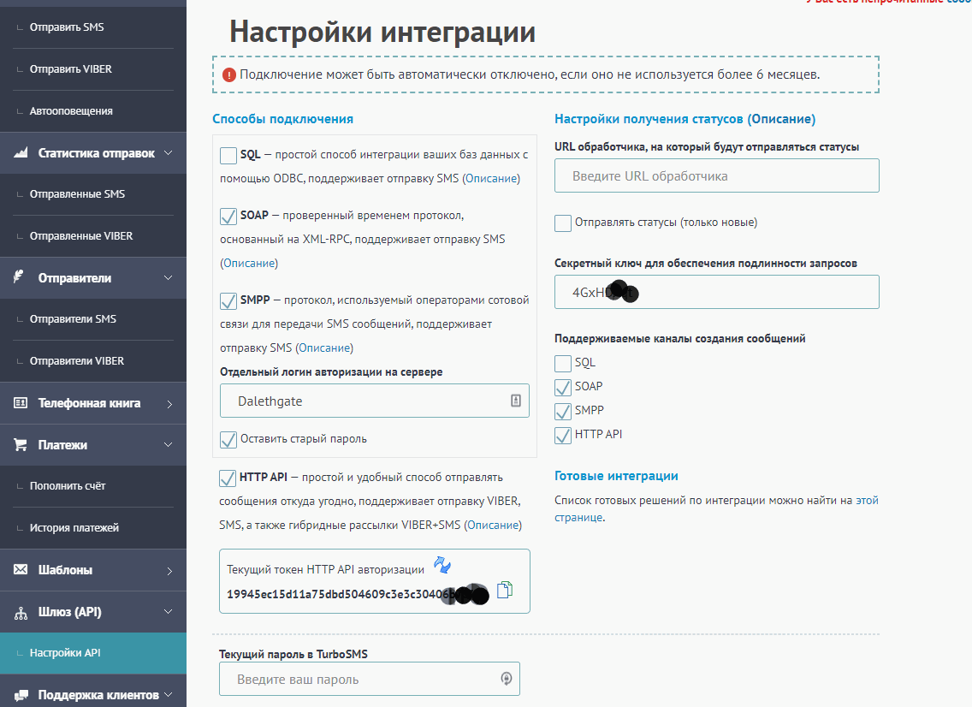Click the icon inside the SMPP login field

[x=516, y=401]
